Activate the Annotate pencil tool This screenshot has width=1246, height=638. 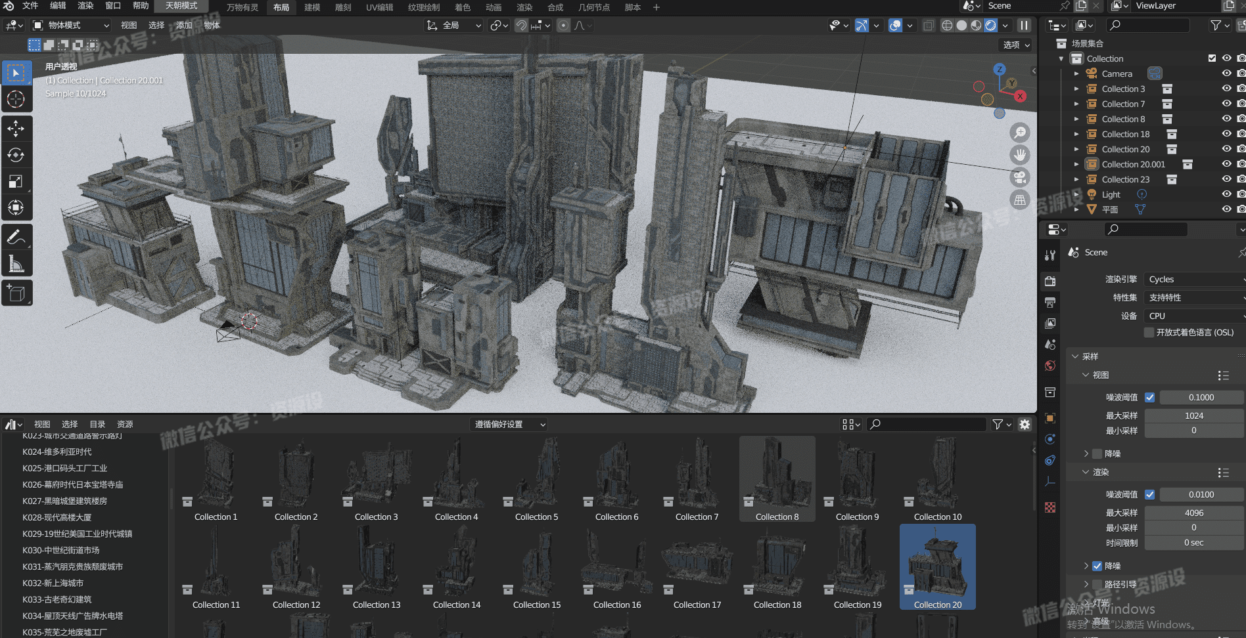pyautogui.click(x=16, y=237)
